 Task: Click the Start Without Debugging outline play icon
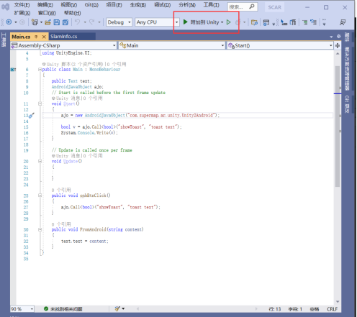pyautogui.click(x=228, y=22)
